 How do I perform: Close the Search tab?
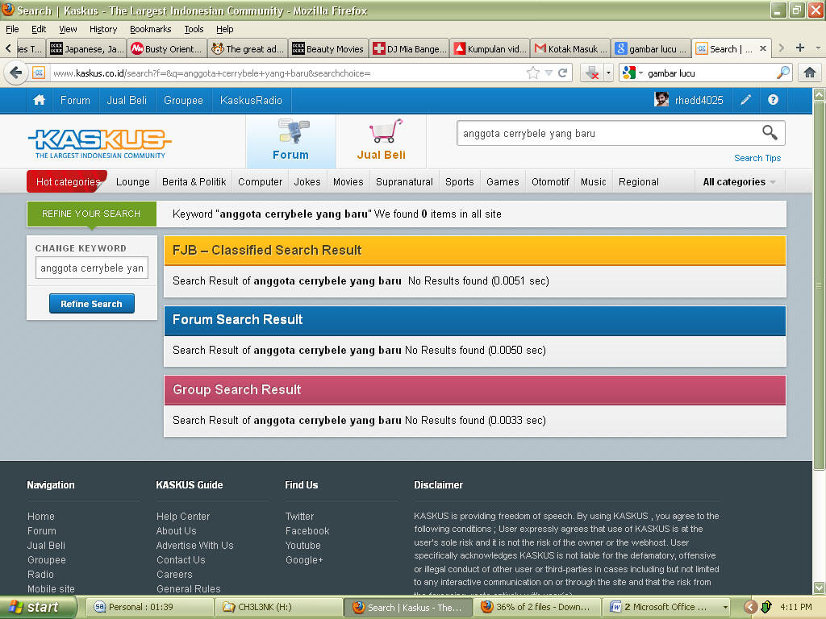763,48
